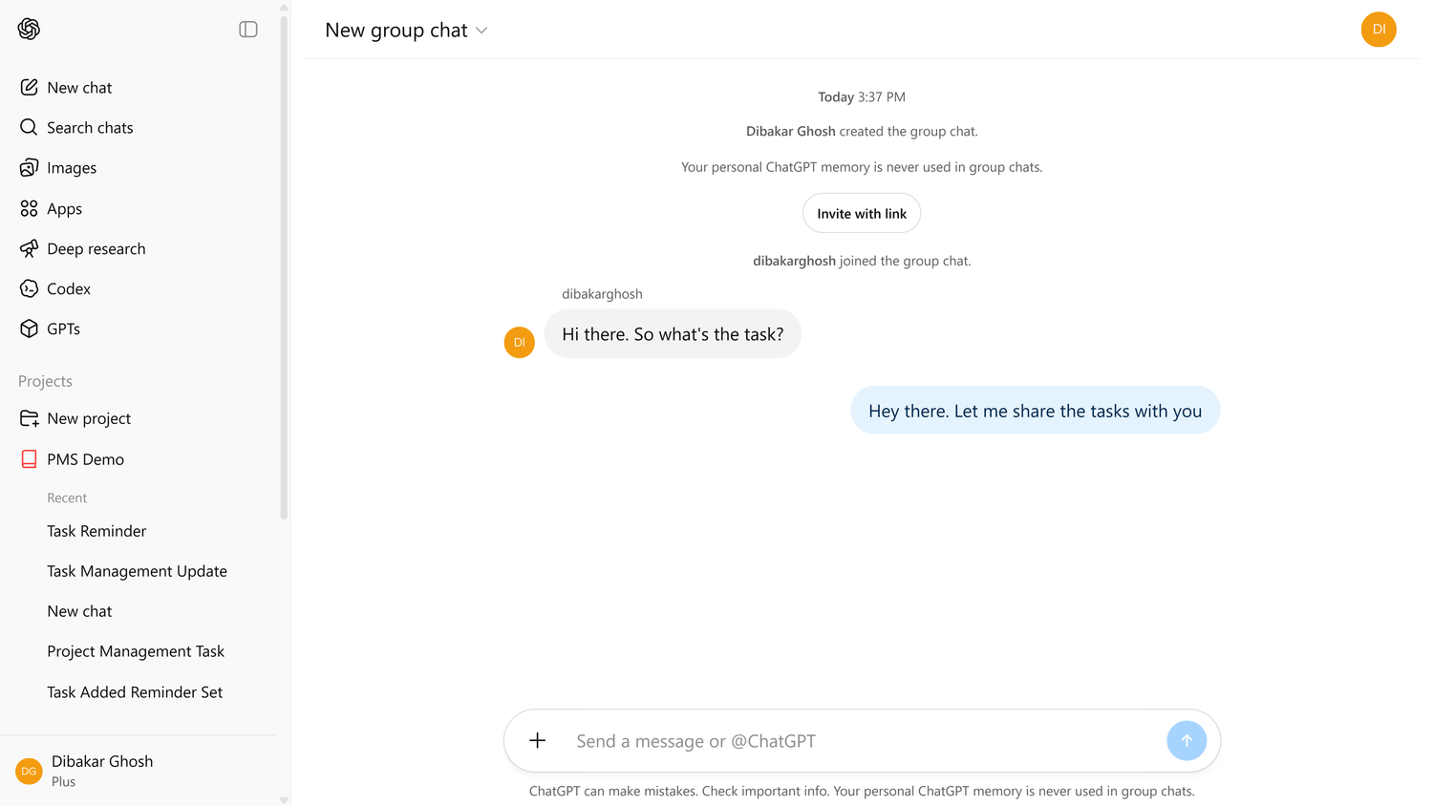The image size is (1433, 806).
Task: Click the dibakarghosh sender name above message
Action: (602, 294)
